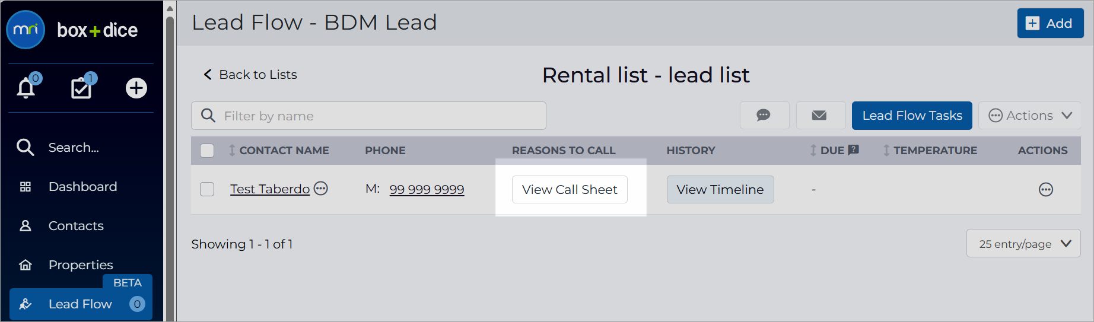Click the Filter by name field

point(368,116)
